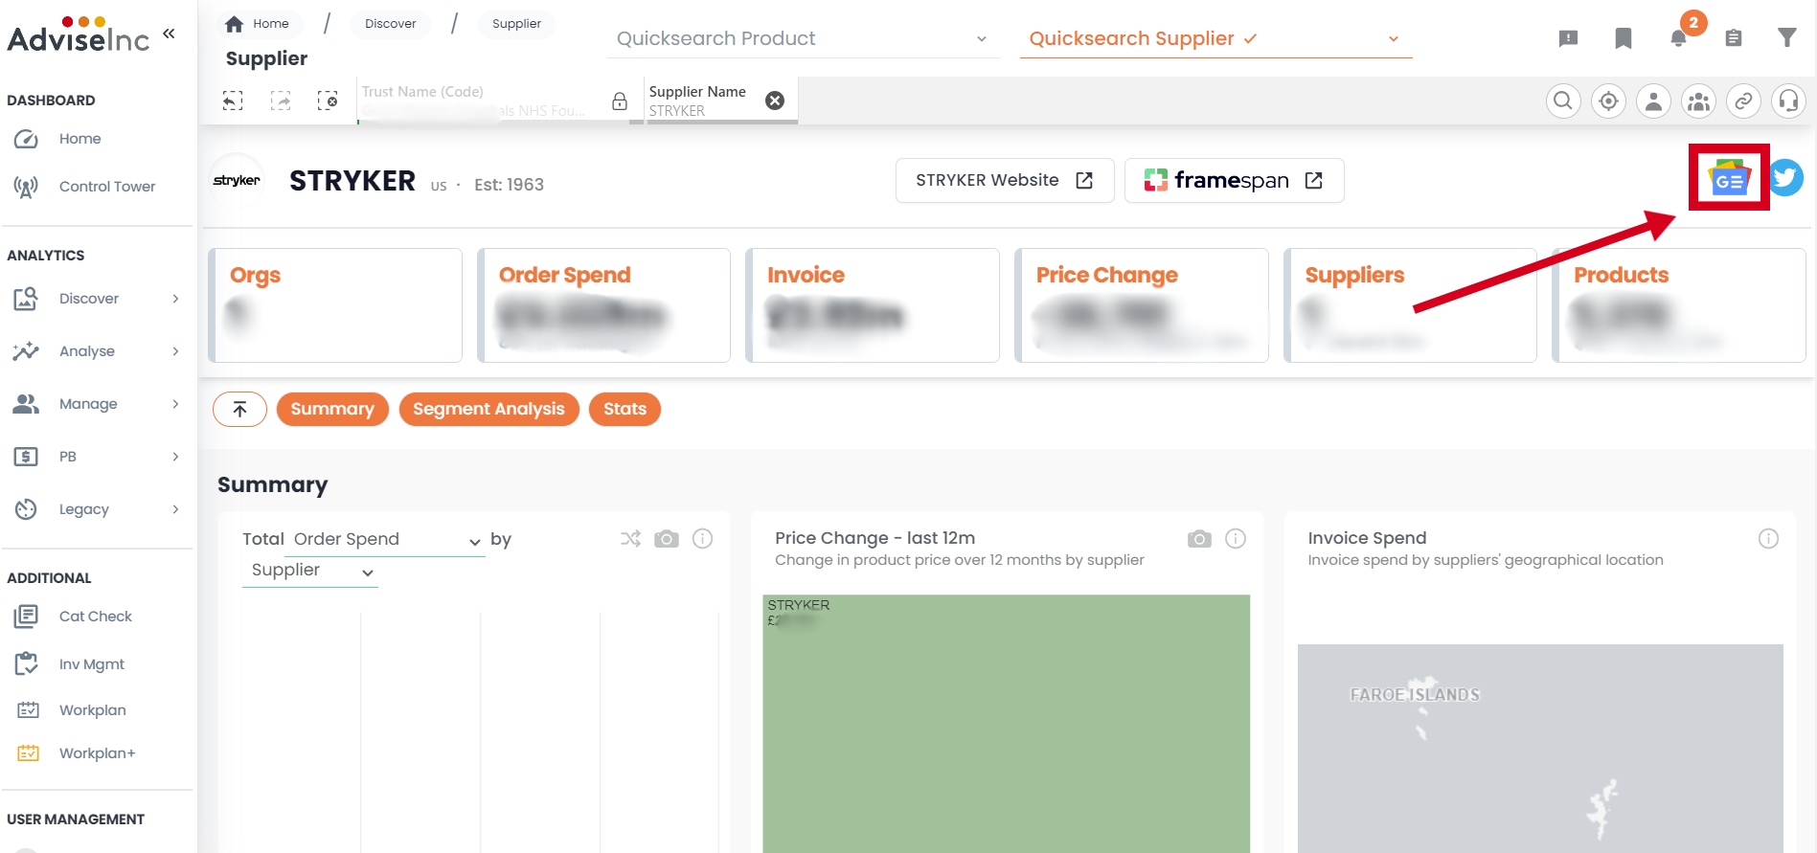1817x853 pixels.
Task: Show info for Invoice Spend map
Action: 1768,539
